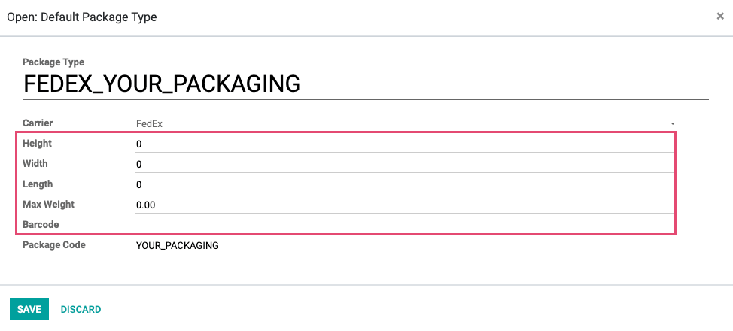Click the Length field label
The image size is (733, 331).
(x=38, y=184)
